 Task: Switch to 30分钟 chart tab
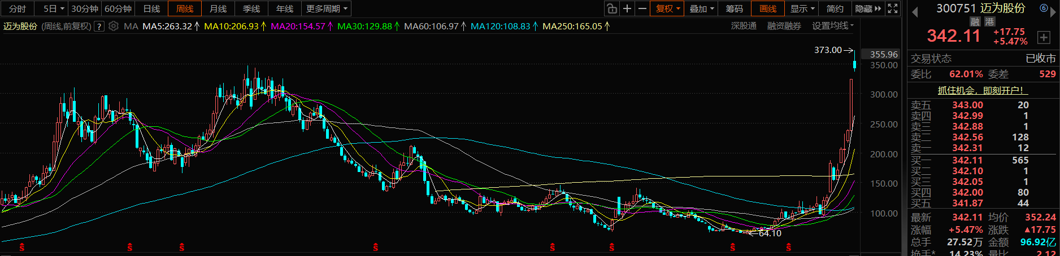(x=85, y=8)
